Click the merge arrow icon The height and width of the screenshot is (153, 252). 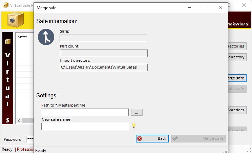[x=46, y=37]
